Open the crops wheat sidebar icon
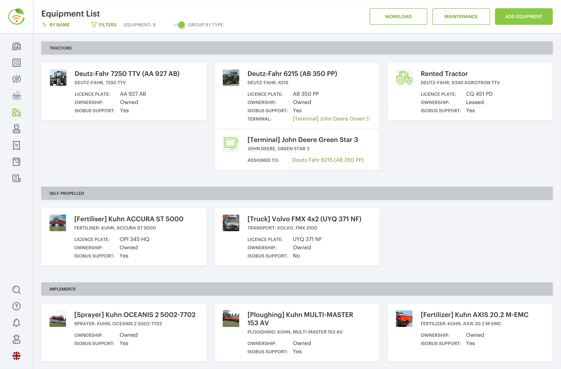The height and width of the screenshot is (369, 561). click(17, 79)
